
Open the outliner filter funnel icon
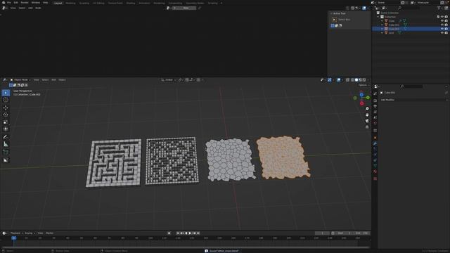439,8
